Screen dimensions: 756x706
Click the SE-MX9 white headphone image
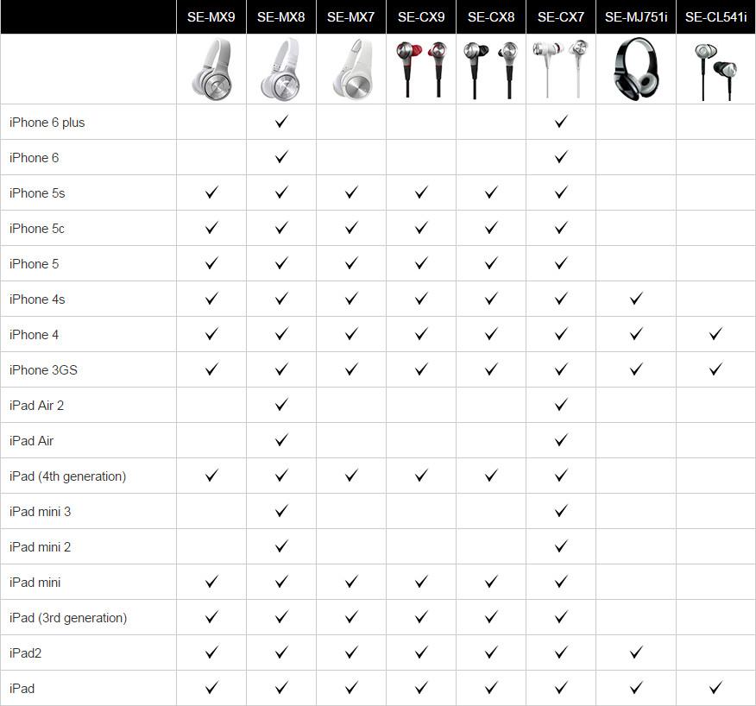tap(212, 69)
